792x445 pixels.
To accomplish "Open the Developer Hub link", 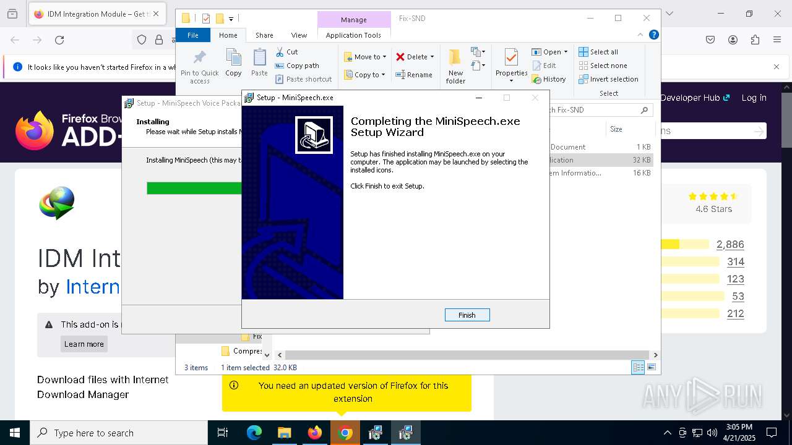I will [x=695, y=98].
